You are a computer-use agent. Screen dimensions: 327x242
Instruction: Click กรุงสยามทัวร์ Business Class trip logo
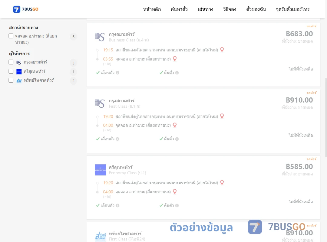pos(100,37)
